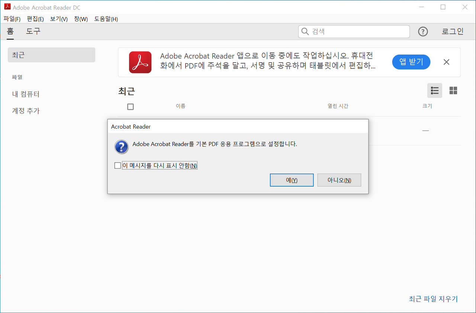Click the 아니오(N) button in dialog
This screenshot has height=313, width=476.
point(339,180)
